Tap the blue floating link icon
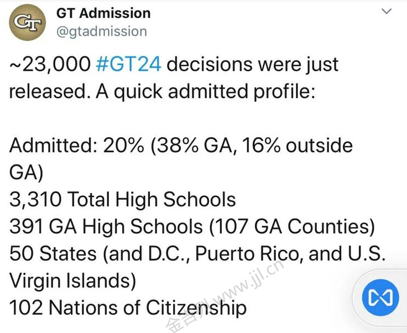 [380, 297]
